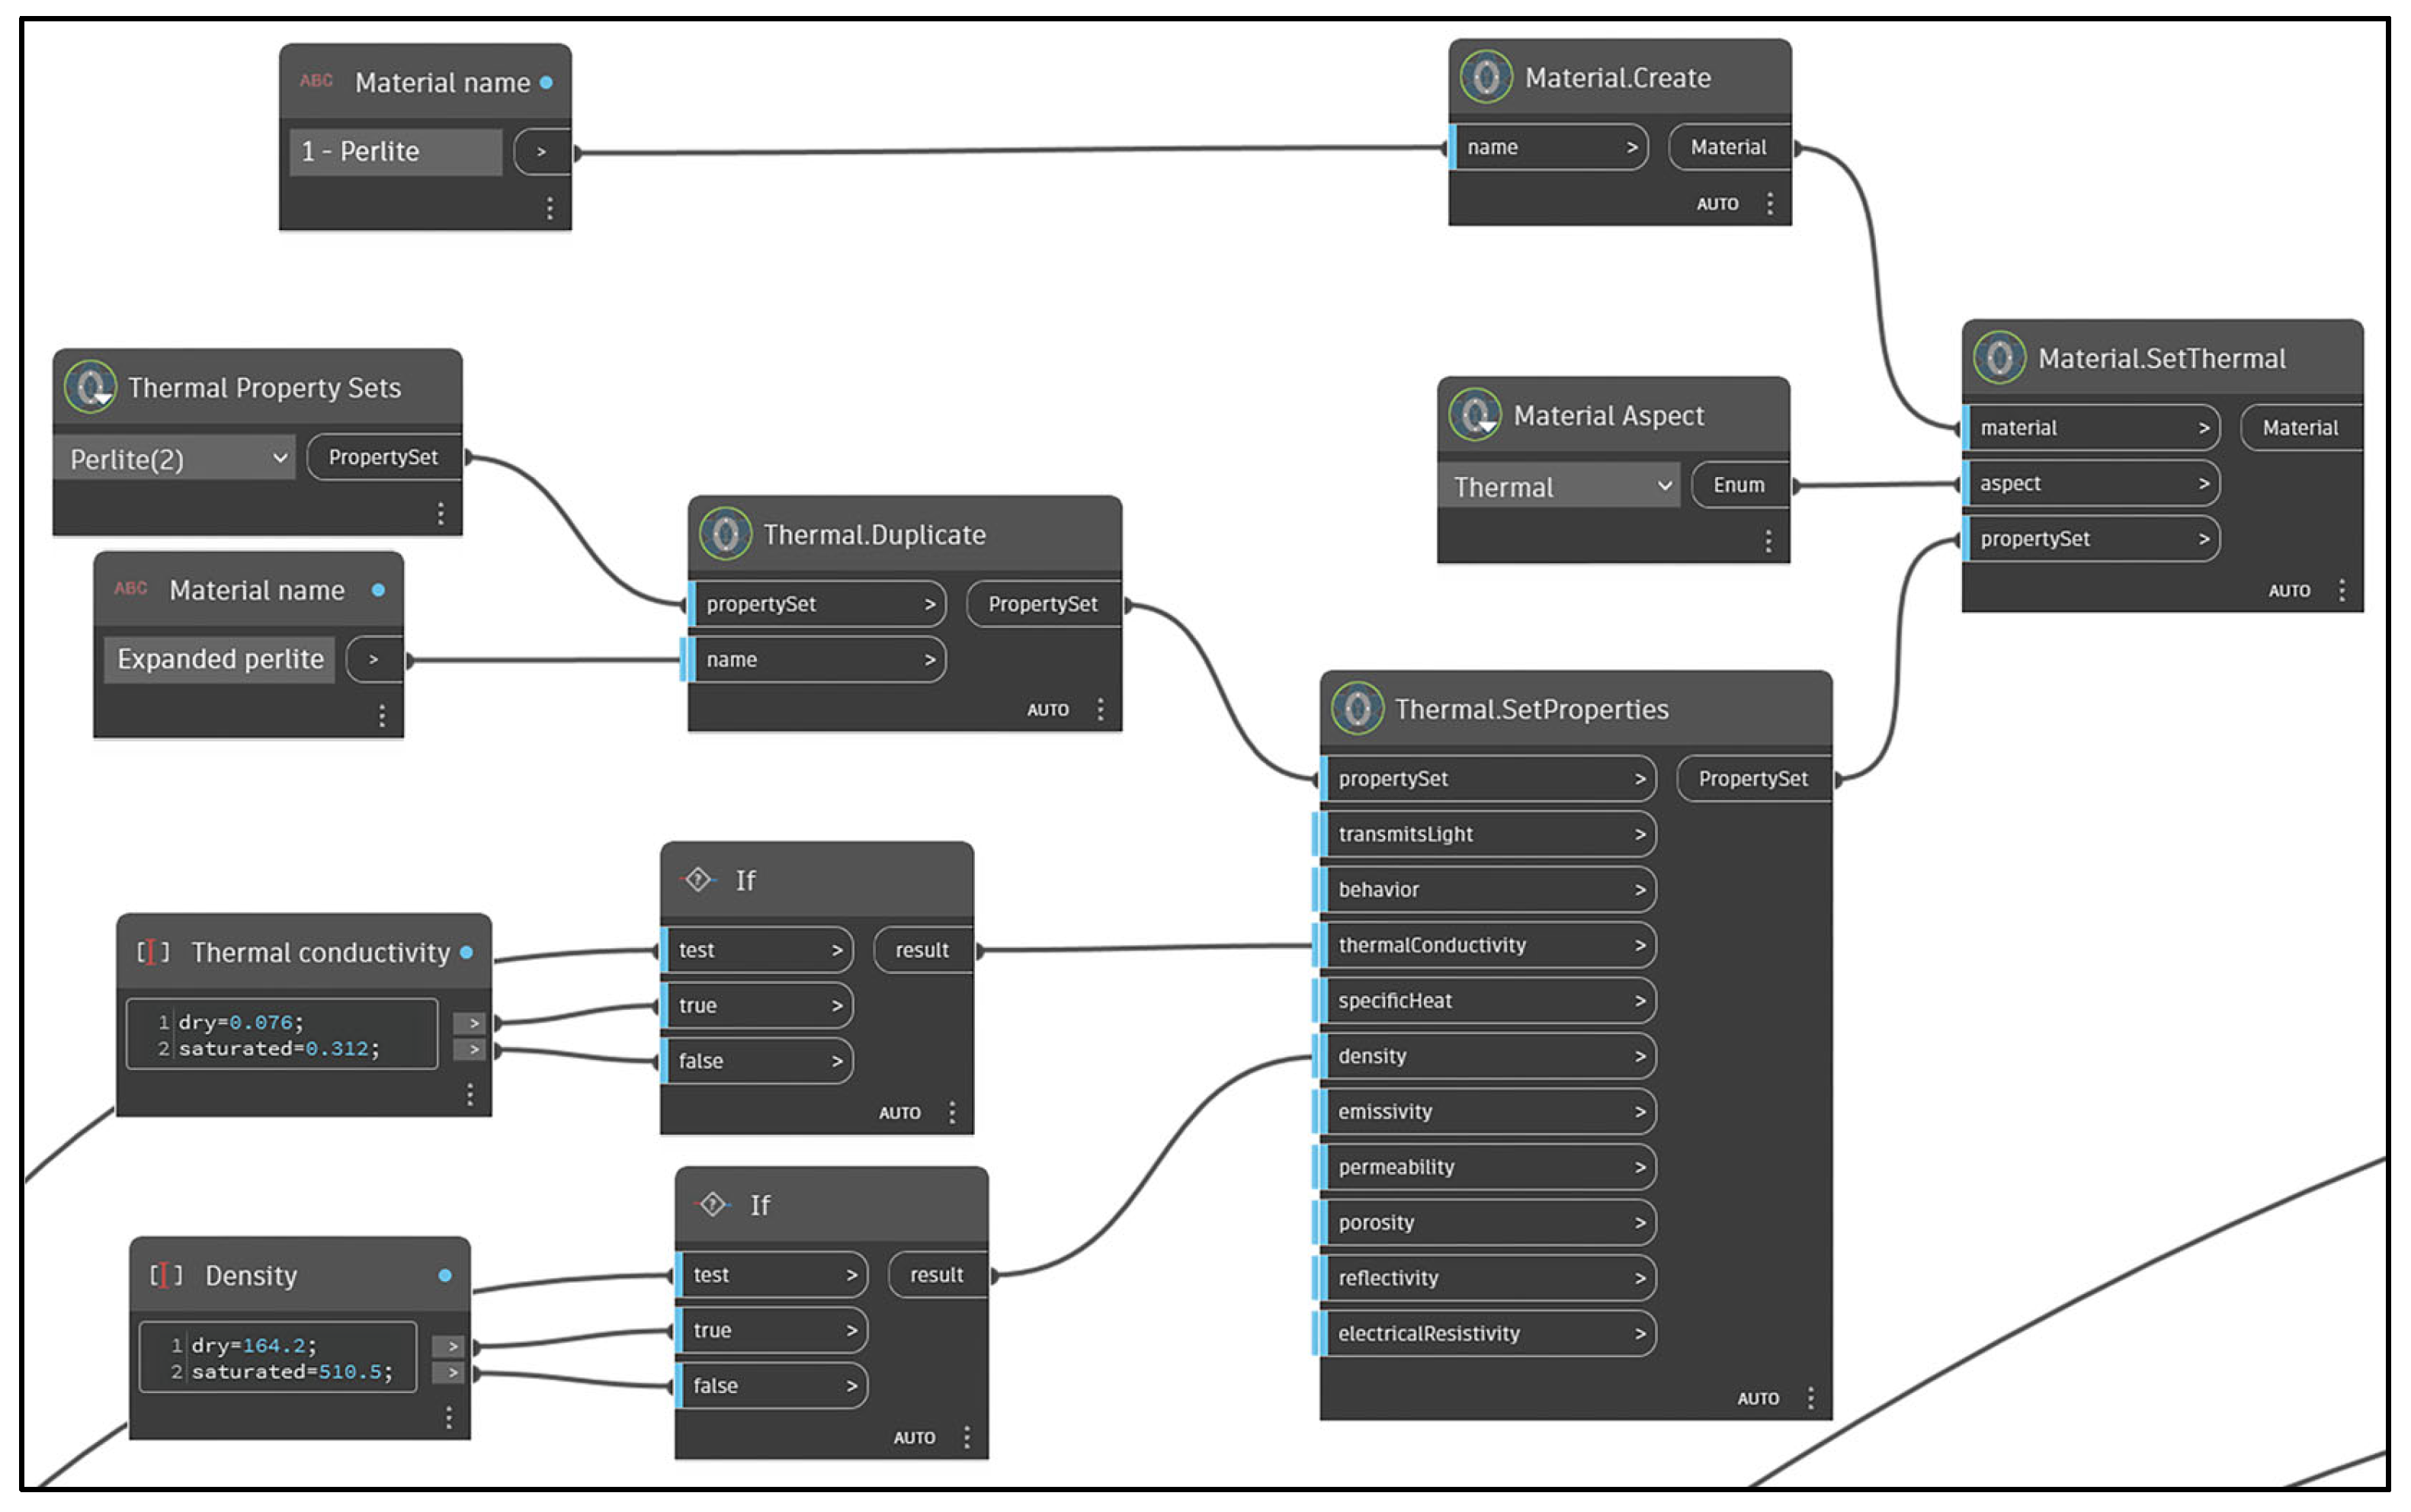The width and height of the screenshot is (2411, 1512).
Task: Click the Thermal.Duplicate node icon
Action: pos(725,534)
